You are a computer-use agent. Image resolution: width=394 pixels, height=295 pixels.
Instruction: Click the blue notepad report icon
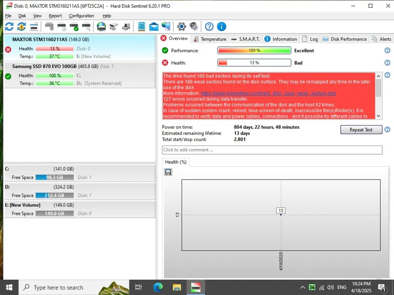tap(141, 27)
